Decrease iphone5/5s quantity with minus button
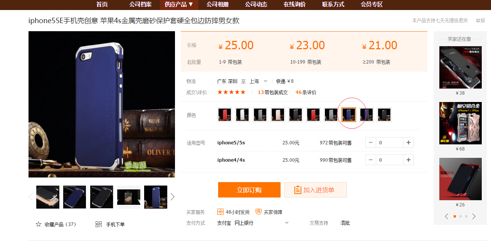This screenshot has height=241, width=491. coord(371,142)
